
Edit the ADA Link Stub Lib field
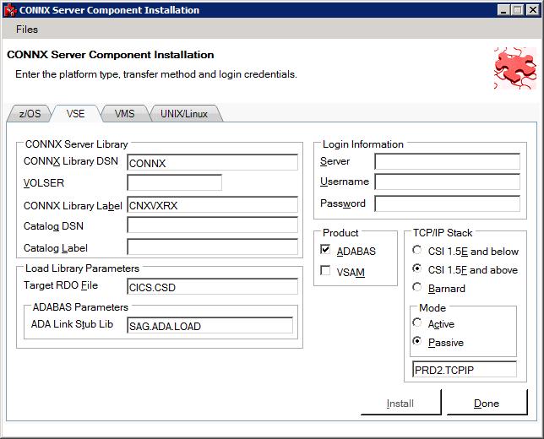click(209, 326)
